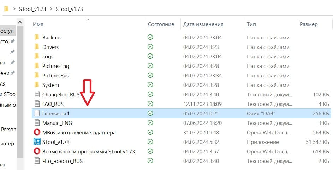This screenshot has height=170, width=333.
Task: Sort by Тип column header
Action: coord(251,24)
